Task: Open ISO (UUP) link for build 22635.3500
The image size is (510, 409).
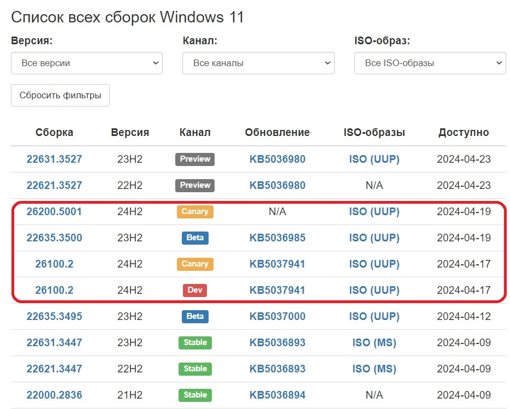Action: click(x=375, y=238)
